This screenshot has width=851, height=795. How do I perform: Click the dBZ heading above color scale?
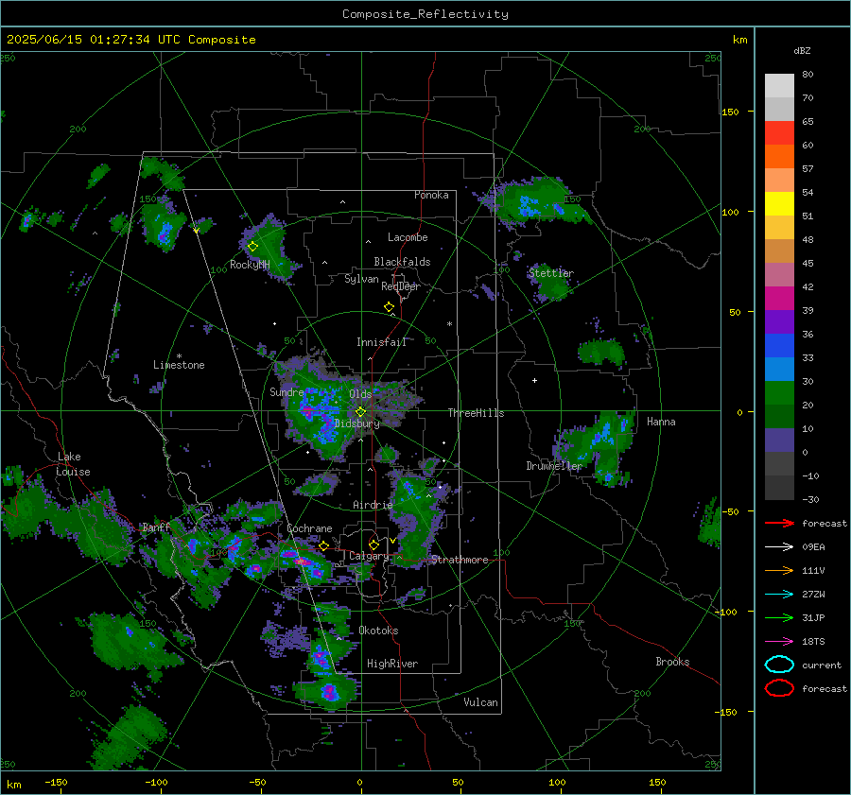coord(802,50)
